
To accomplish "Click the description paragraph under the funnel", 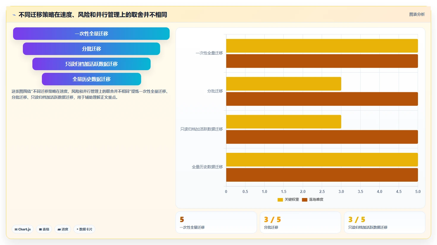I will click(x=91, y=94).
